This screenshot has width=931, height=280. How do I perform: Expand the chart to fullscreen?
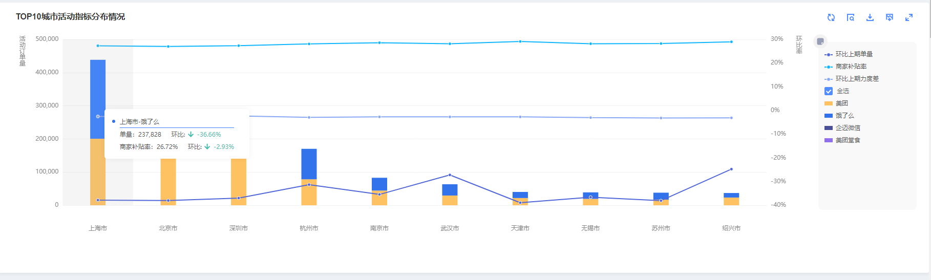tap(909, 17)
